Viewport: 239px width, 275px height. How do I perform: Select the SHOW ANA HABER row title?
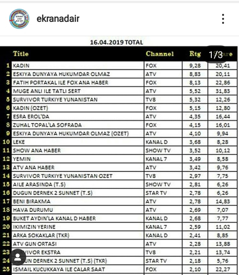[37, 151]
